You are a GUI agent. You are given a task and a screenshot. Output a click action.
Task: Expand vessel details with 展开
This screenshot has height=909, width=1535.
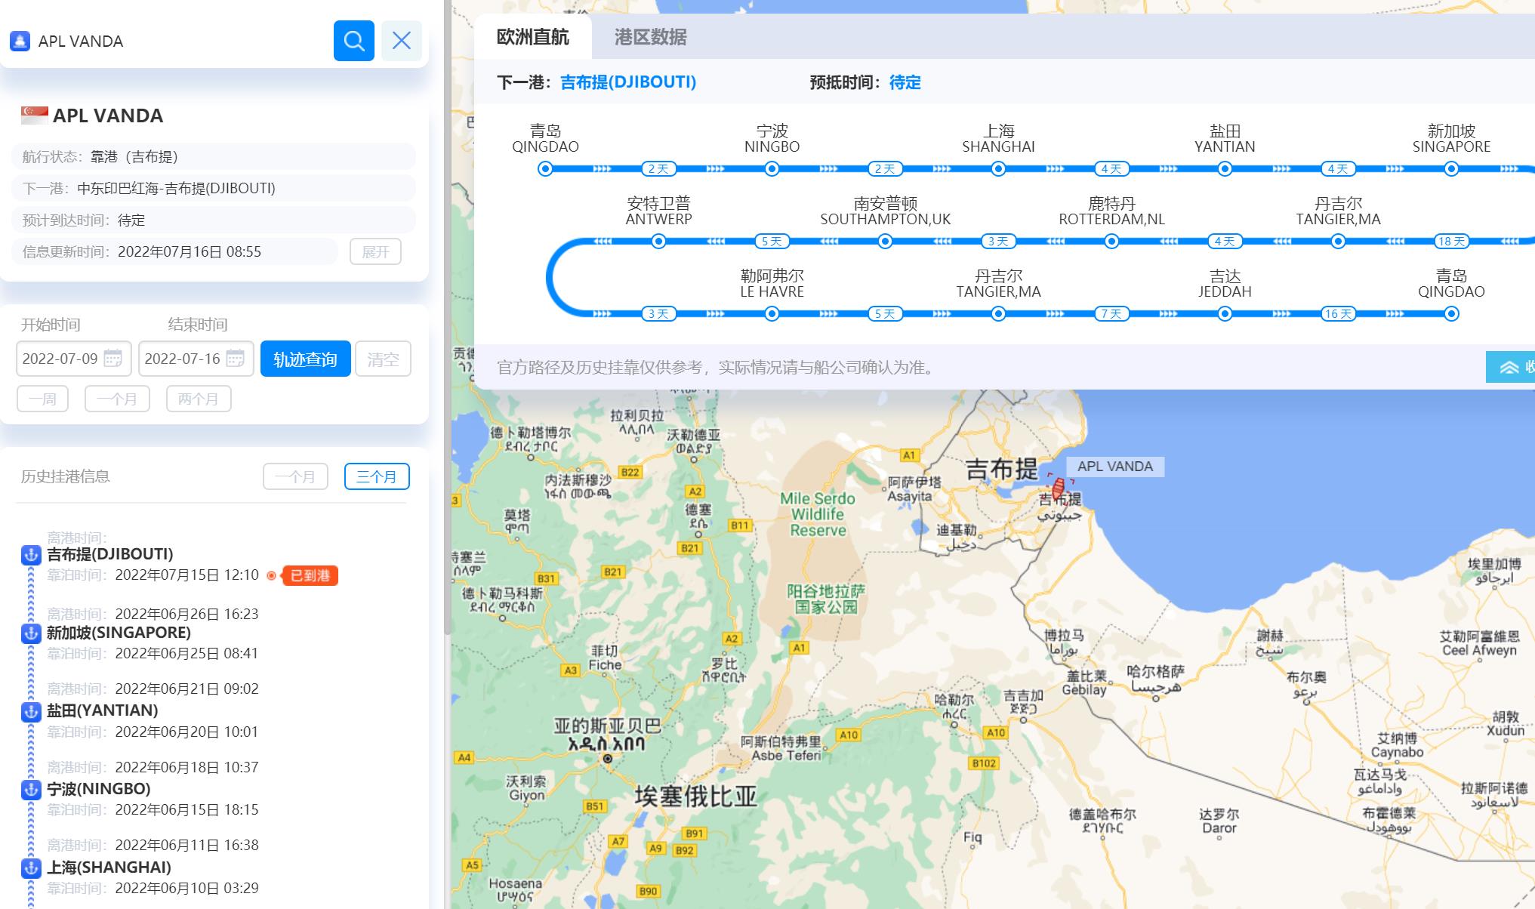click(x=376, y=251)
